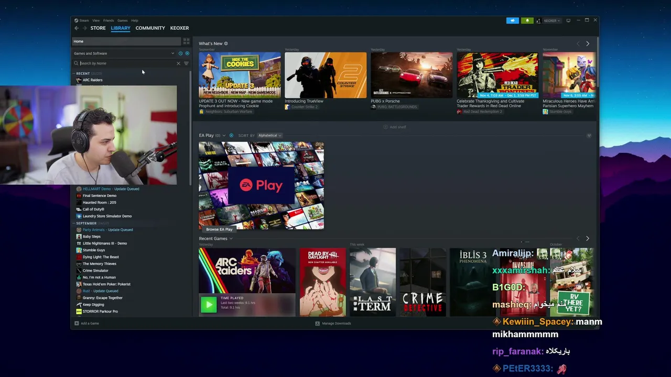This screenshot has height=377, width=671.
Task: Select Crime Simulator in the list
Action: coord(92,271)
